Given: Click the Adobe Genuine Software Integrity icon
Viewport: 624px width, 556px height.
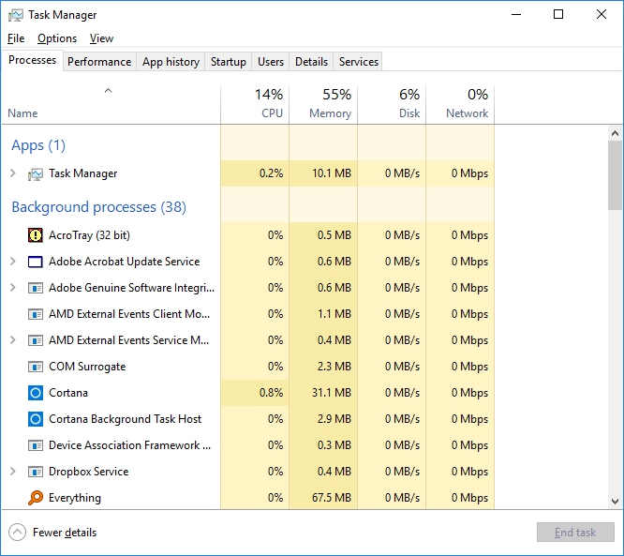Looking at the screenshot, I should 36,288.
